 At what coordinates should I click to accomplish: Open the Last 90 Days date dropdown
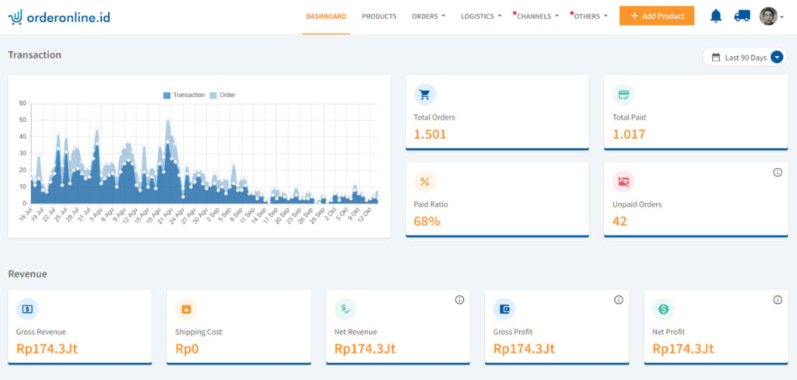click(745, 58)
